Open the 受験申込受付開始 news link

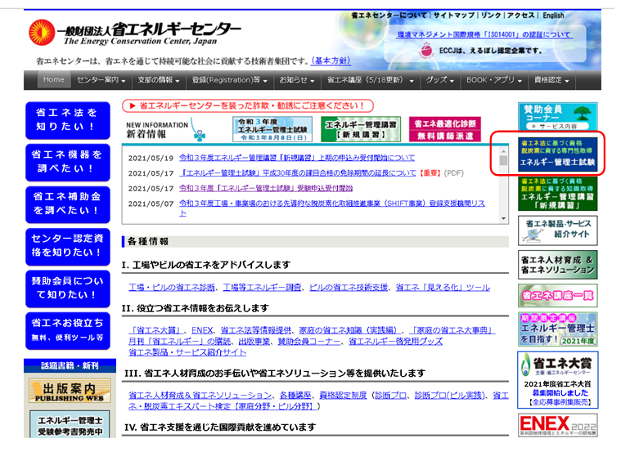pyautogui.click(x=266, y=188)
